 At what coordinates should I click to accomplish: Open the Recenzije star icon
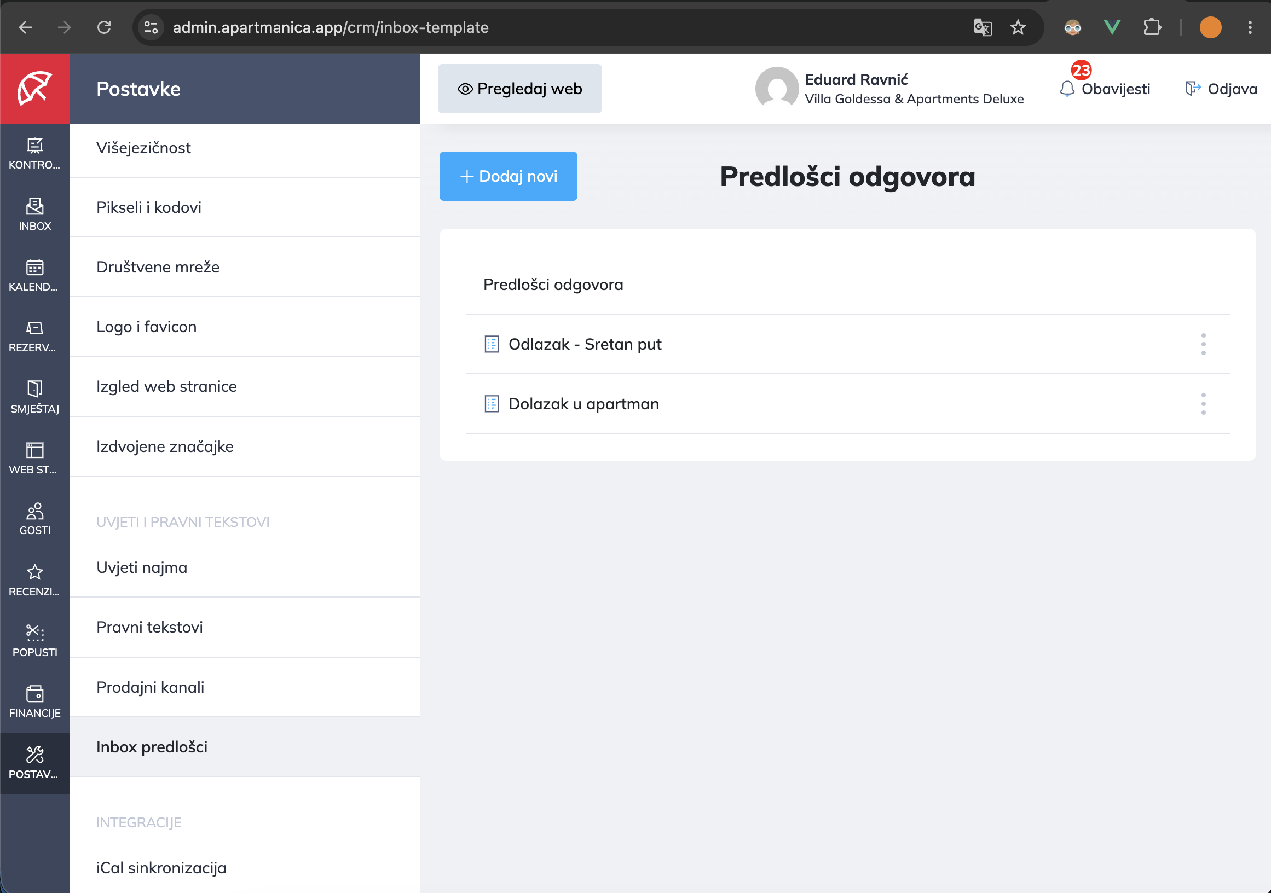(x=35, y=572)
